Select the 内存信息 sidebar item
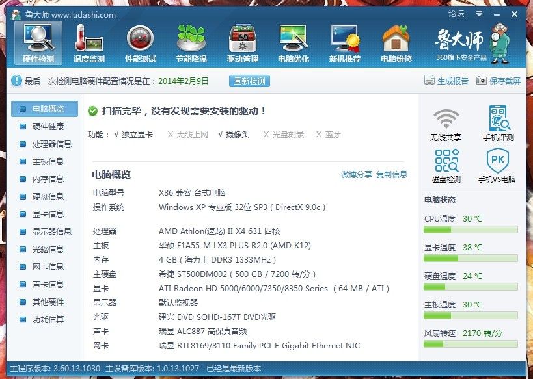Image resolution: width=533 pixels, height=379 pixels. [x=44, y=179]
